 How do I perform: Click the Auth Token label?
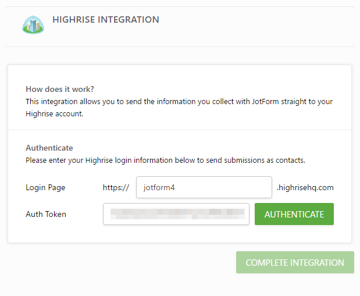click(x=46, y=214)
